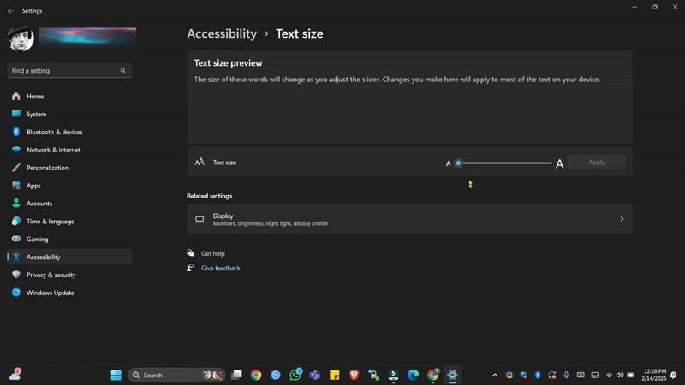The image size is (685, 385).
Task: Click the small A at slider start
Action: click(448, 164)
